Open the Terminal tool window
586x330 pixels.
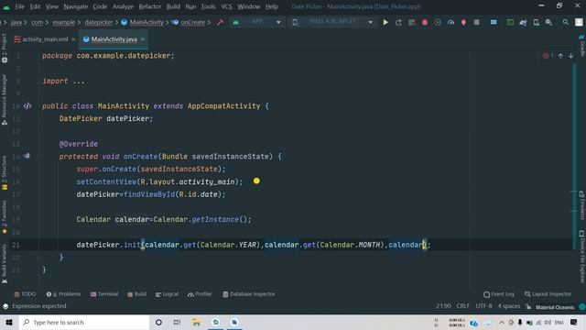pos(104,294)
